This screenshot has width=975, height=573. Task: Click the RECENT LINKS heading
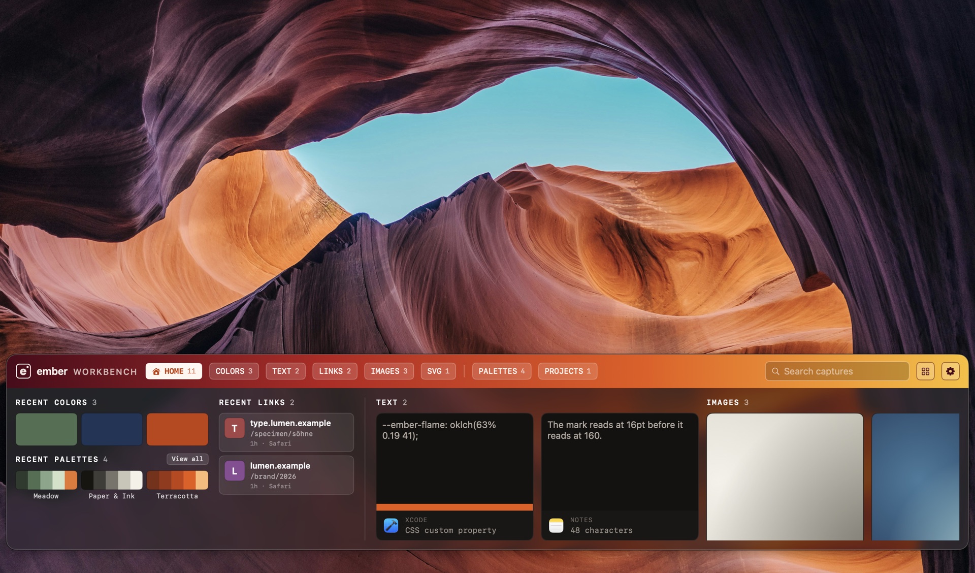pyautogui.click(x=252, y=402)
